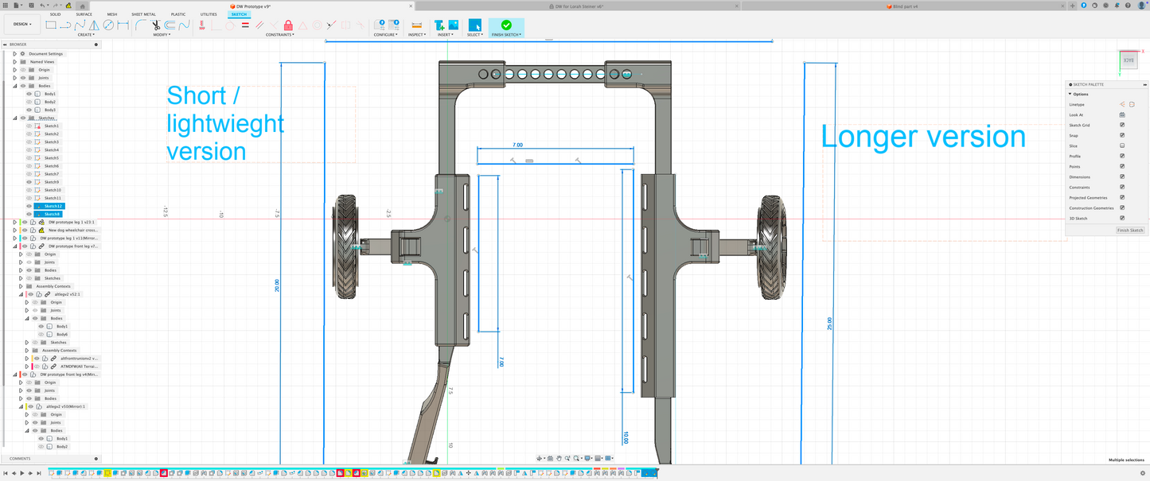
Task: Click the Insert Image icon
Action: click(x=453, y=25)
